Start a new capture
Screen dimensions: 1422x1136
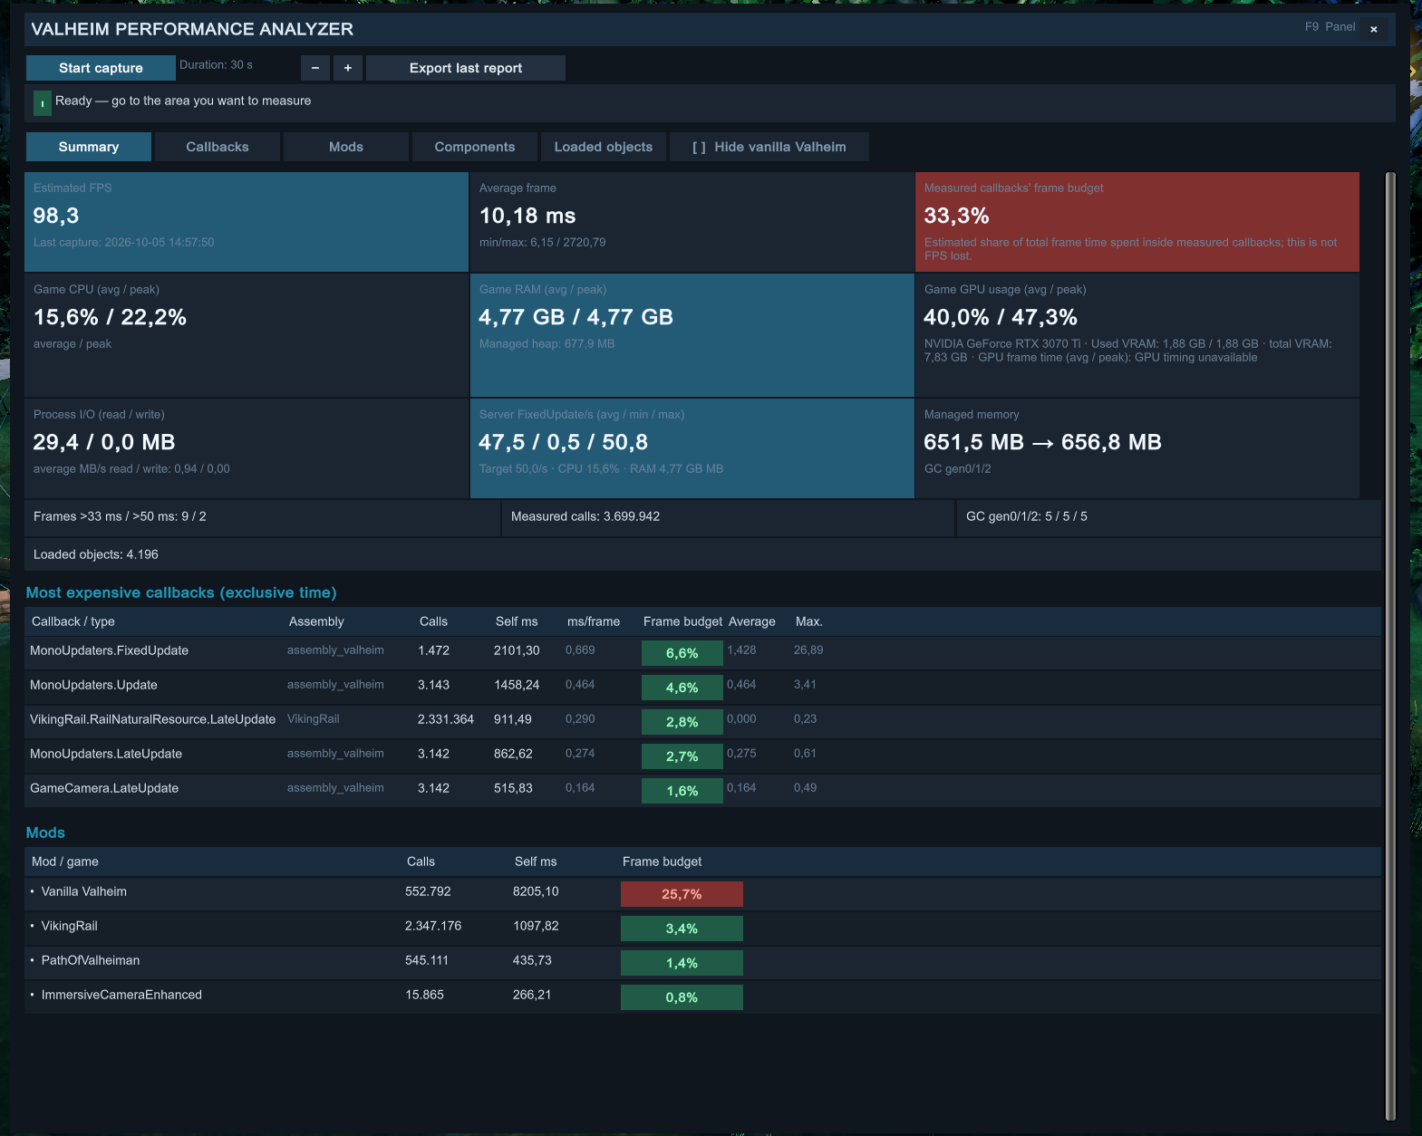pyautogui.click(x=101, y=68)
